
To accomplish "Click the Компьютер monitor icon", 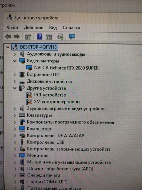I will click(22, 129).
